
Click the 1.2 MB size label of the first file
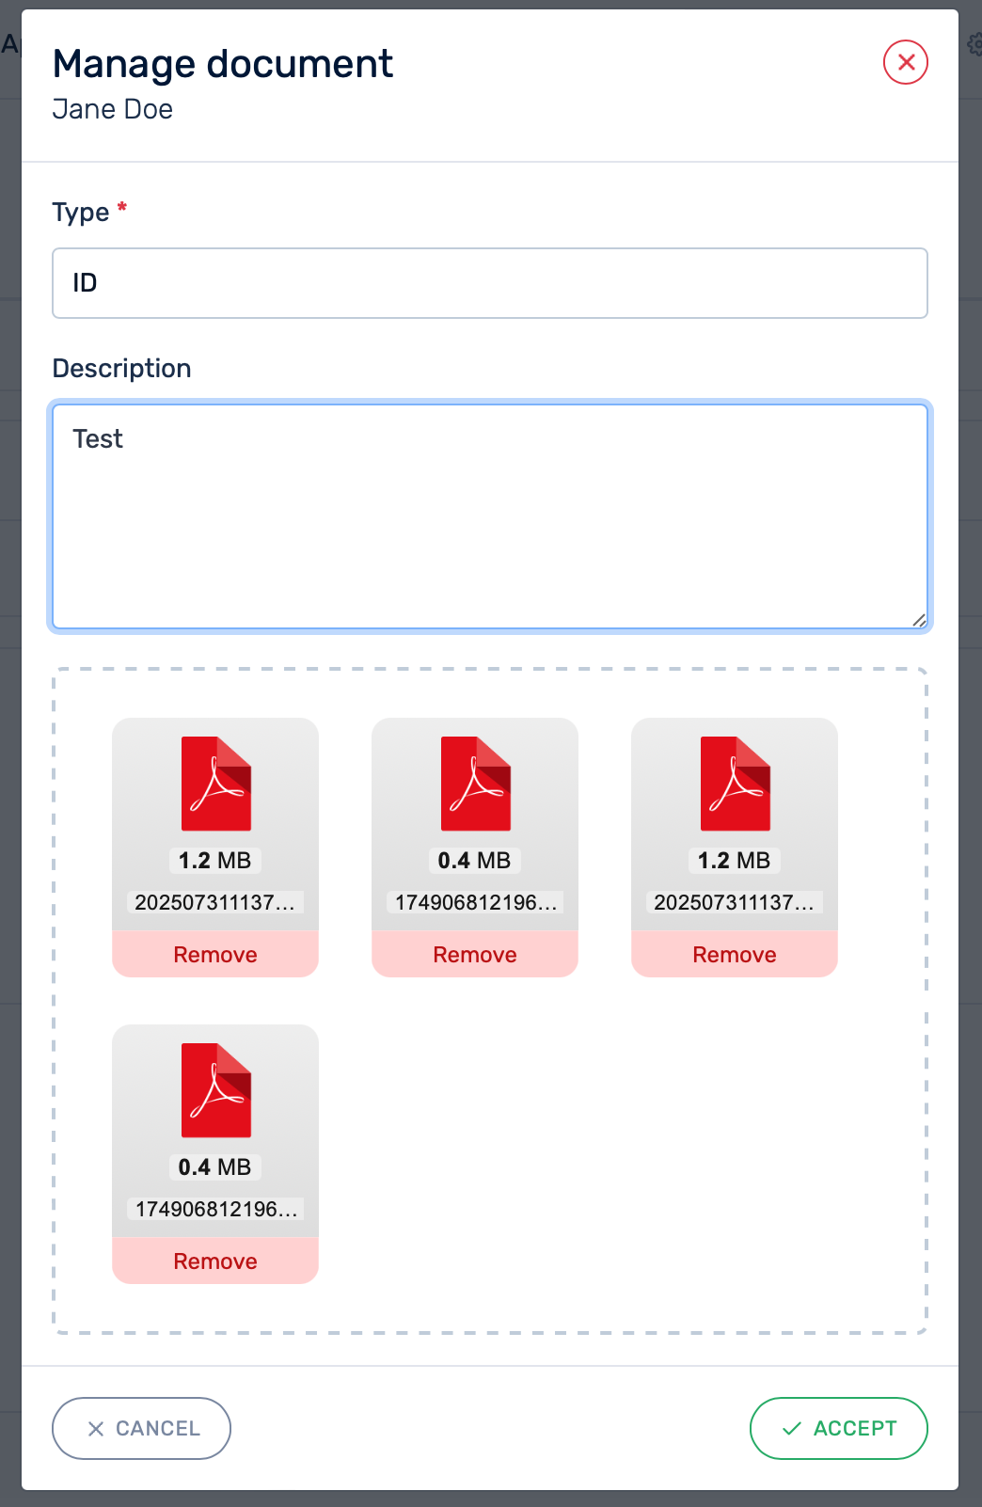pos(215,861)
